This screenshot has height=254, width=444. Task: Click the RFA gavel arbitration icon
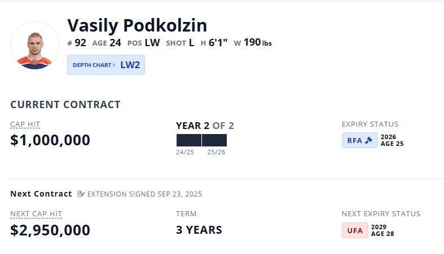pos(368,140)
